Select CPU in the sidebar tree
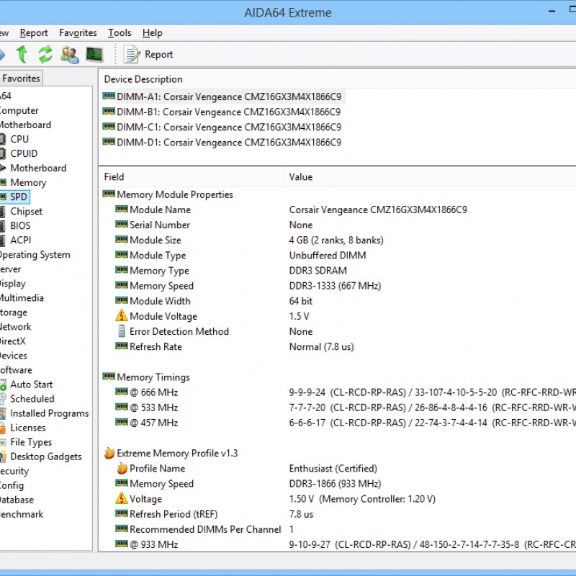Viewport: 576px width, 576px height. click(x=19, y=139)
